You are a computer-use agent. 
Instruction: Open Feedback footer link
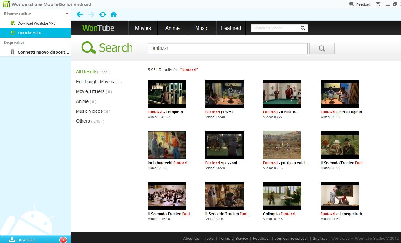point(261,238)
